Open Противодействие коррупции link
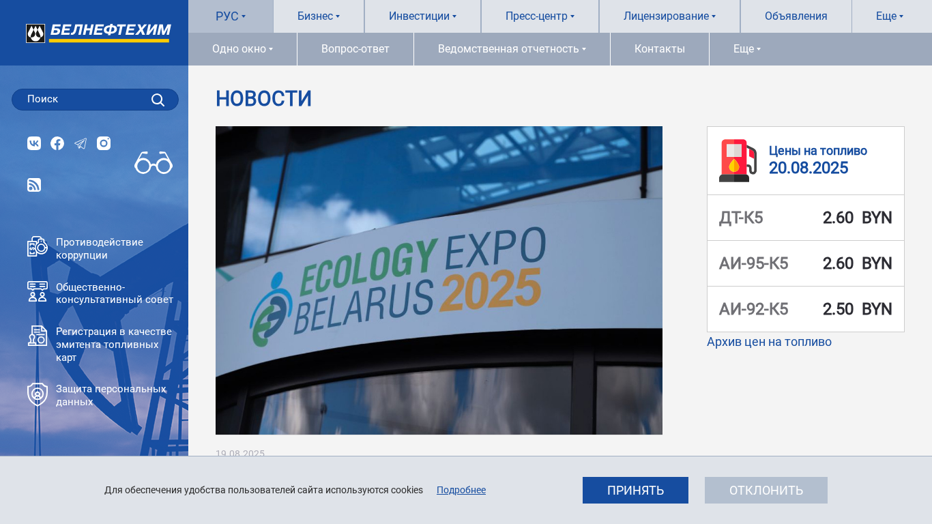 point(100,248)
